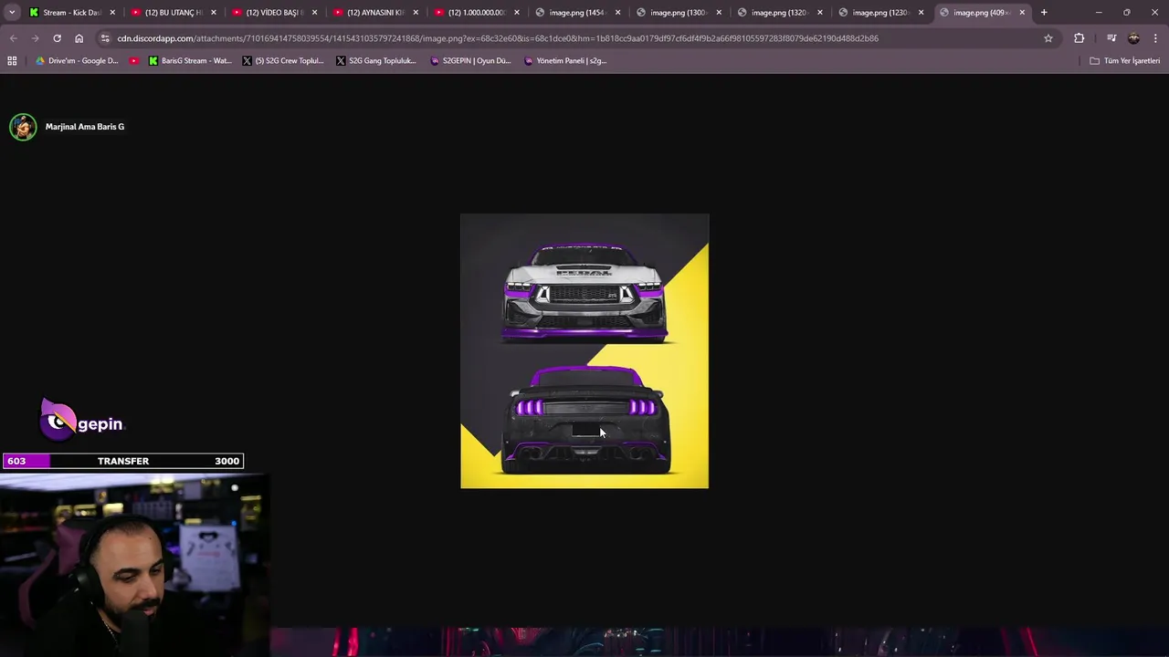Close the image.png (1454 tab
1169x657 pixels.
pyautogui.click(x=617, y=13)
